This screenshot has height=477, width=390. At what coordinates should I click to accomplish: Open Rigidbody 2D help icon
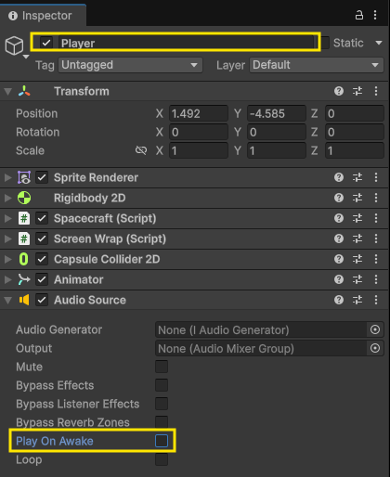(339, 198)
